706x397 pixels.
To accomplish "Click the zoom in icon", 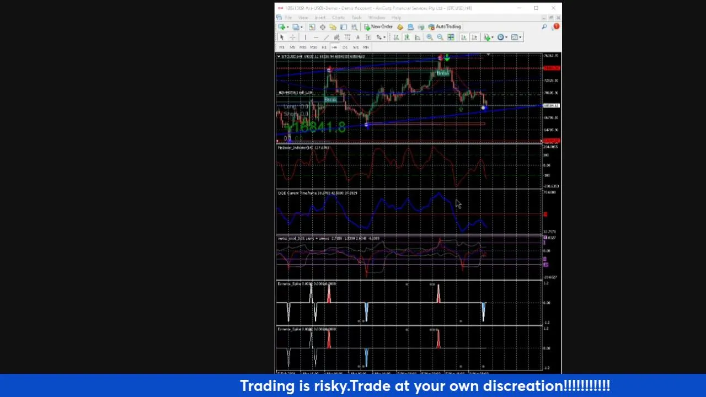I will 430,37.
